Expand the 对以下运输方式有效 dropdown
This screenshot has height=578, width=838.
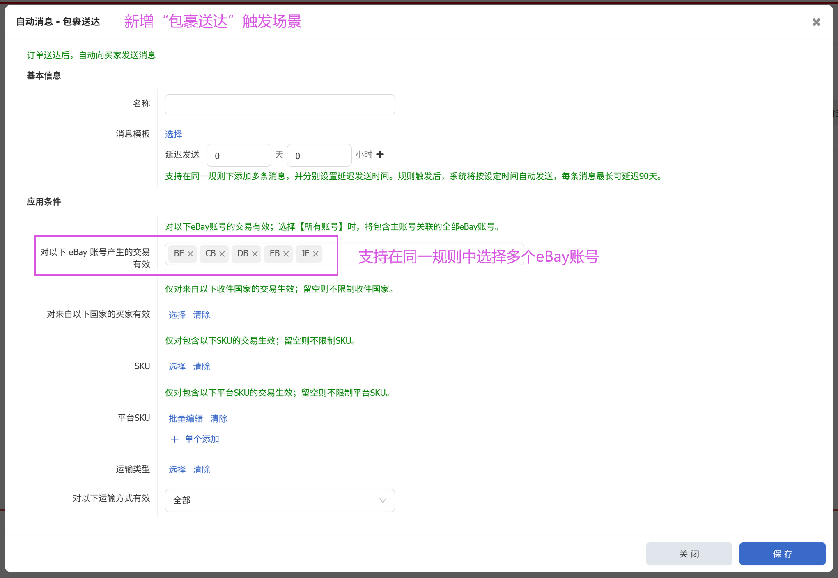pos(280,500)
